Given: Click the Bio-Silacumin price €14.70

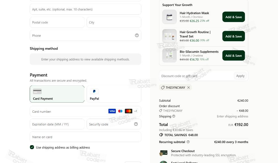Looking at the screenshot, I should point(194,60).
